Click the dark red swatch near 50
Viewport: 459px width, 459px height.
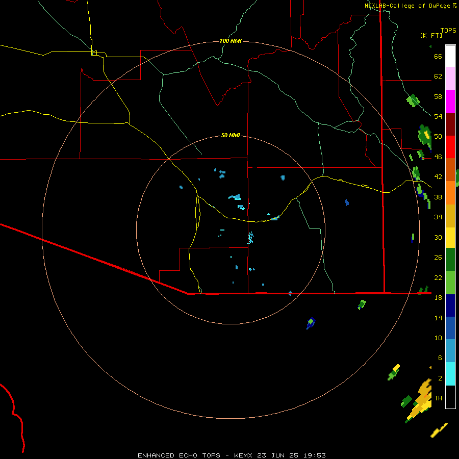450,124
